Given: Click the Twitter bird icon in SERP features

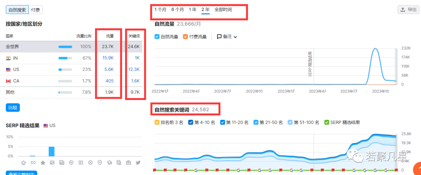Looking at the screenshot, I should 138,162.
